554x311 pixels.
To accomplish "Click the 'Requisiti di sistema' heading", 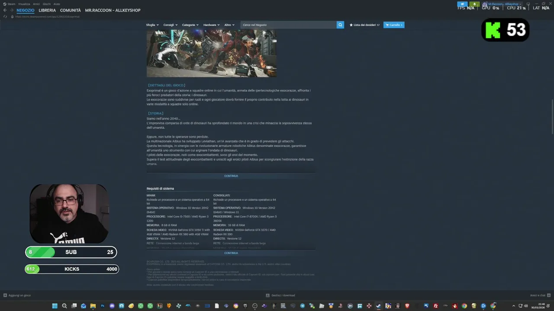I will pos(160,189).
